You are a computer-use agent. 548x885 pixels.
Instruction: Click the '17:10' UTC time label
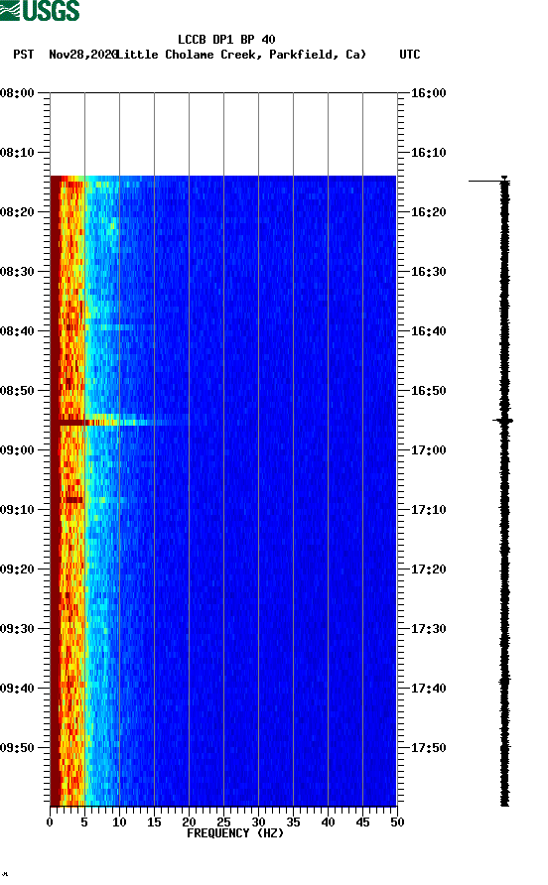(428, 510)
